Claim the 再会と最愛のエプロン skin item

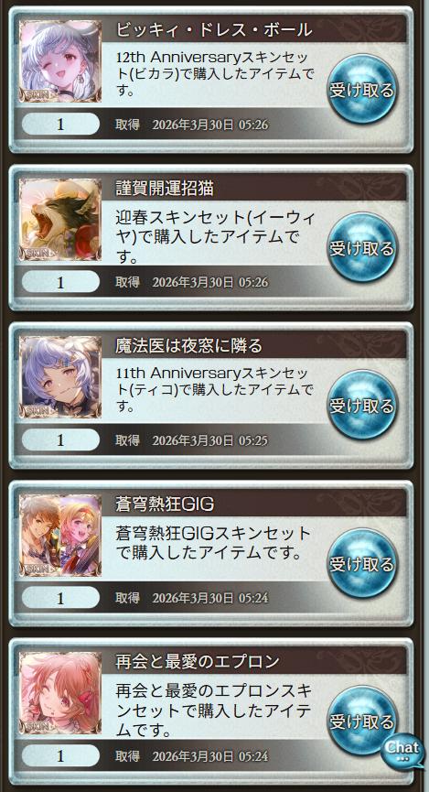point(362,721)
